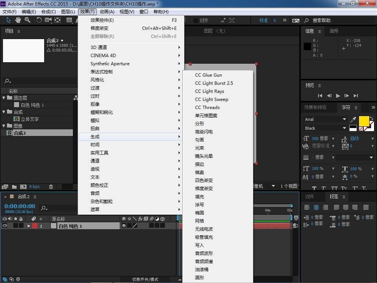
Task: Align paragraph text right
Action: coord(325,207)
